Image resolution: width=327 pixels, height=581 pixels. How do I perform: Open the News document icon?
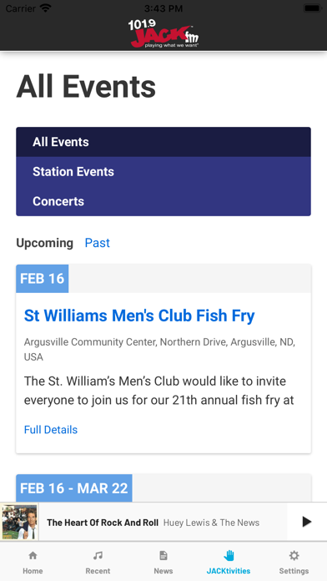click(x=163, y=555)
